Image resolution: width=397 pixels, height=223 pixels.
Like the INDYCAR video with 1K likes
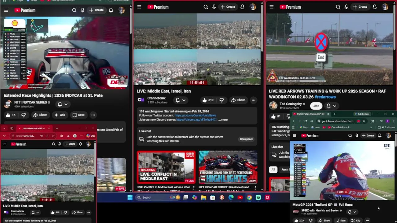click(x=11, y=115)
